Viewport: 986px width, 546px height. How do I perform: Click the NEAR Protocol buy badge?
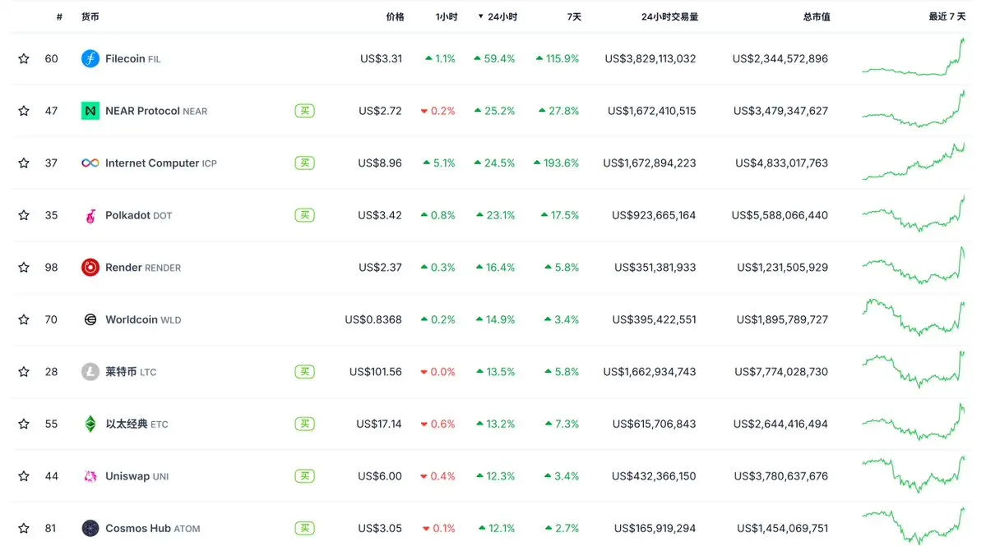pos(304,111)
